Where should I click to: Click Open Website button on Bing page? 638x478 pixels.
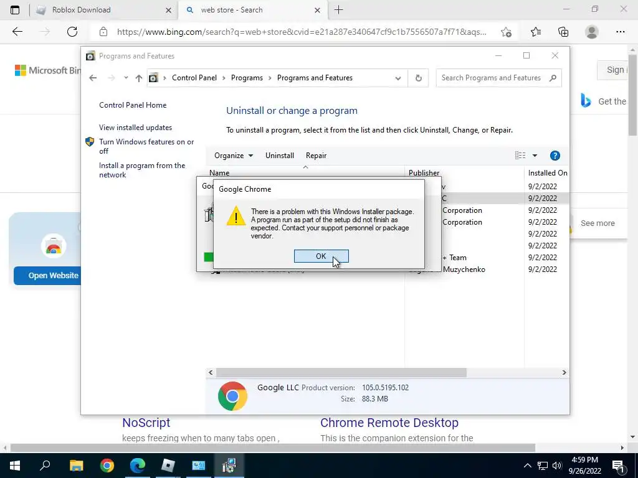point(47,275)
